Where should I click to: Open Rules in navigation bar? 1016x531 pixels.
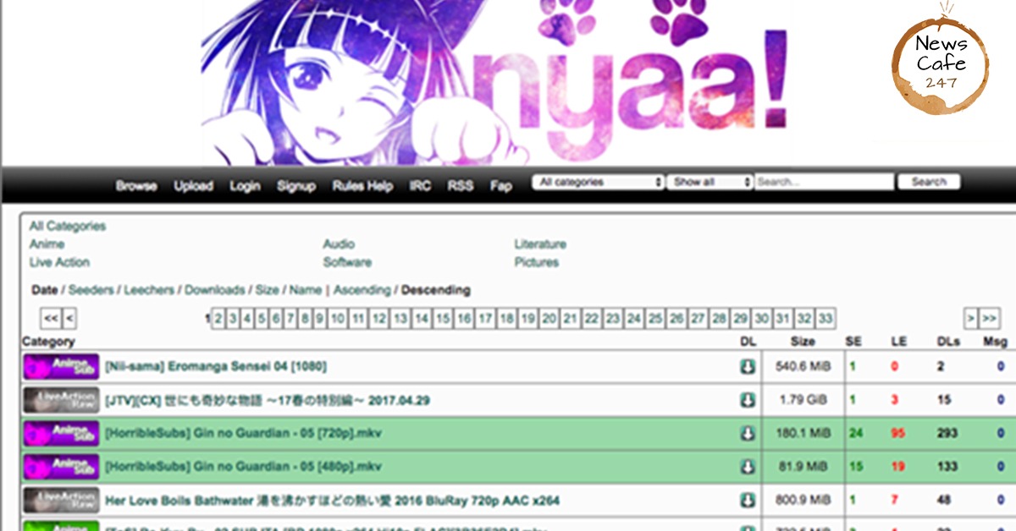[x=347, y=186]
